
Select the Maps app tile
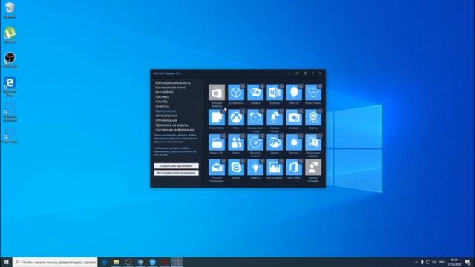313,117
